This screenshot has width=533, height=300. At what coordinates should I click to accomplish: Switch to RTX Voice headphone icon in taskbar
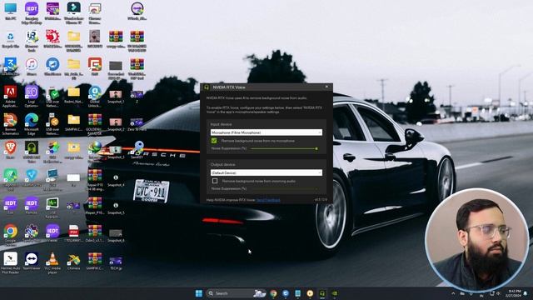pos(322,293)
